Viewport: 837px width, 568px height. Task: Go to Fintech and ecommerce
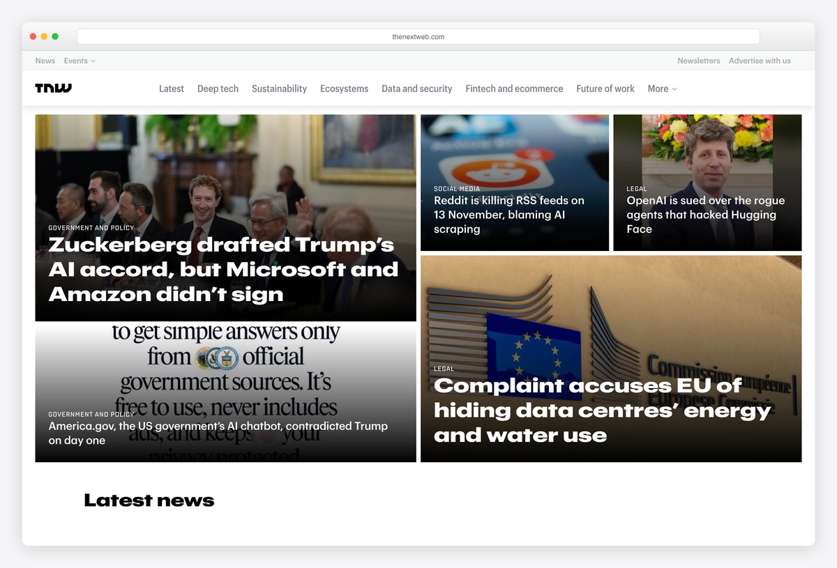[x=514, y=89]
